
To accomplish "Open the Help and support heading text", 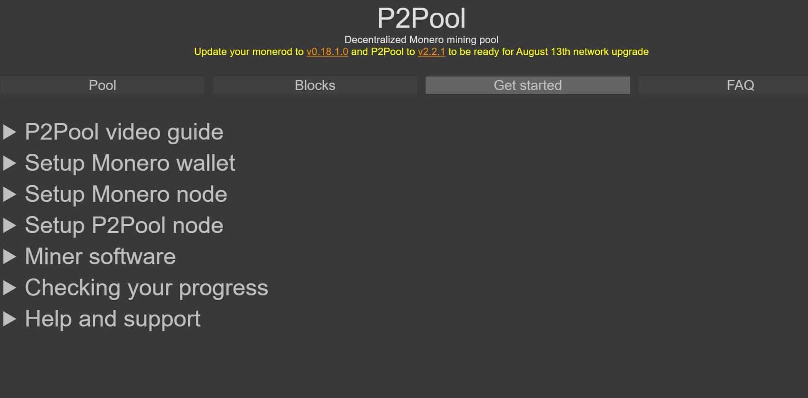I will coord(112,319).
